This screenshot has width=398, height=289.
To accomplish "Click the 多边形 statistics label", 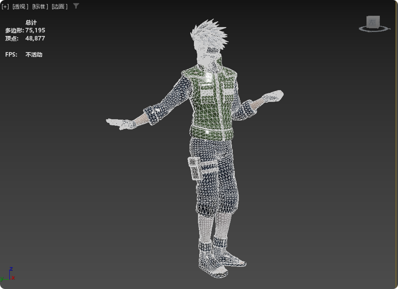I will 15,30.
